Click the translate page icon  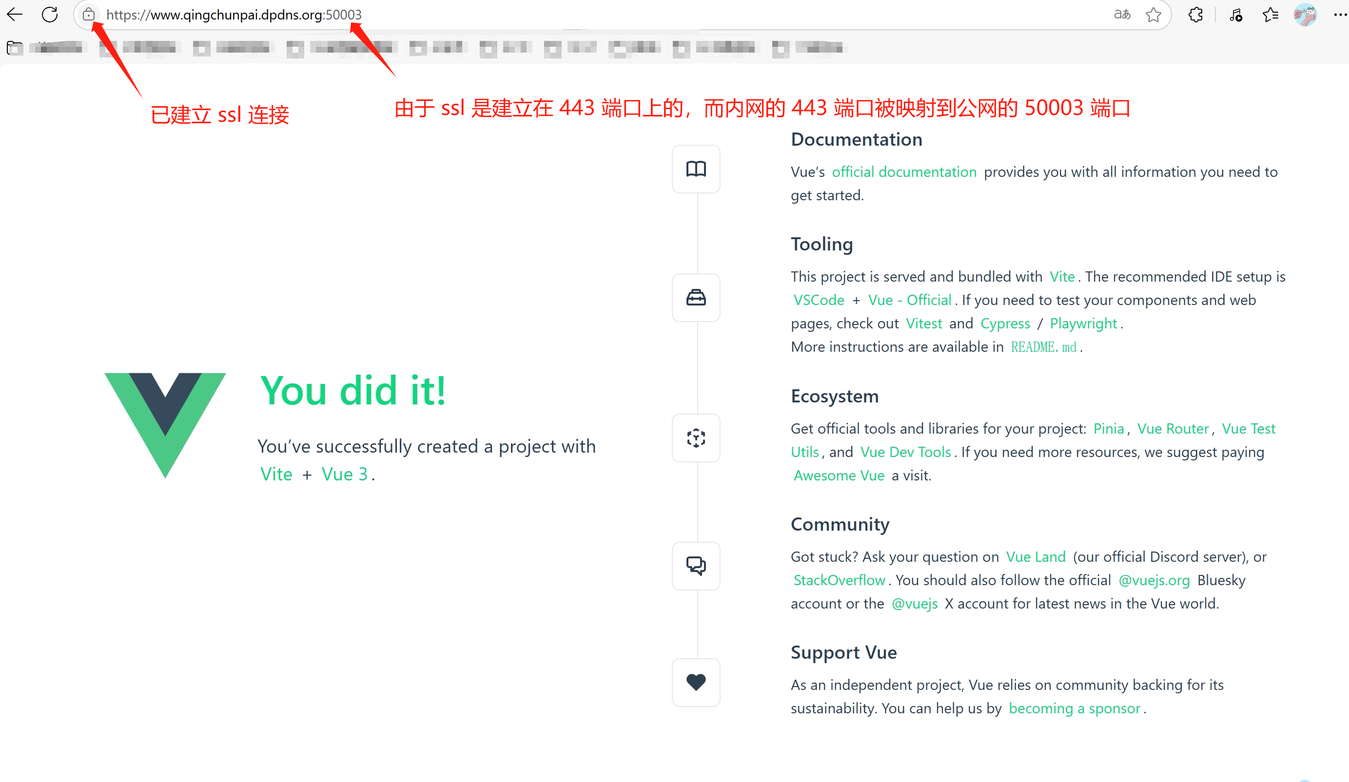click(1122, 15)
